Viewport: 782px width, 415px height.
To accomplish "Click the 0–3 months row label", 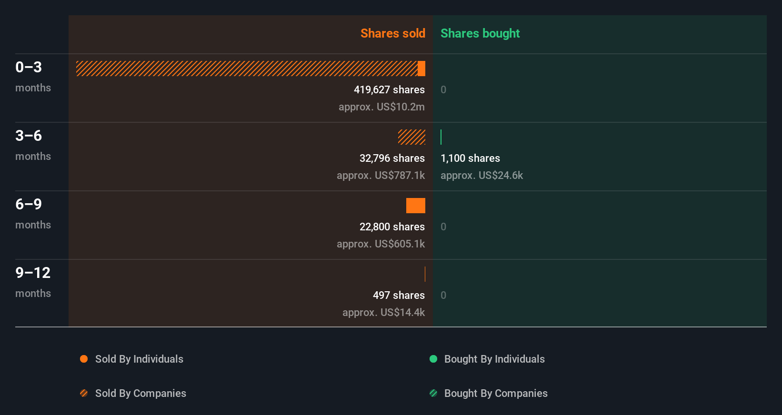I will click(33, 76).
